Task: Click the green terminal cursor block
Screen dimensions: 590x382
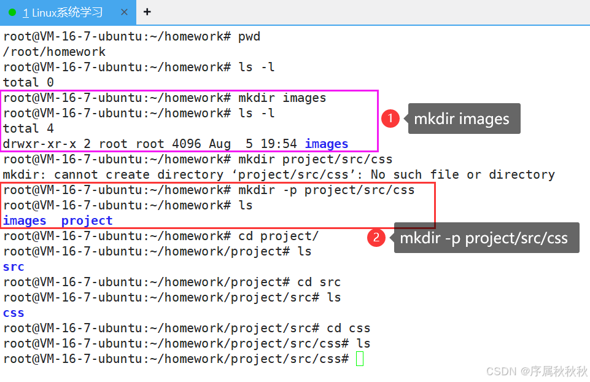Action: (360, 359)
